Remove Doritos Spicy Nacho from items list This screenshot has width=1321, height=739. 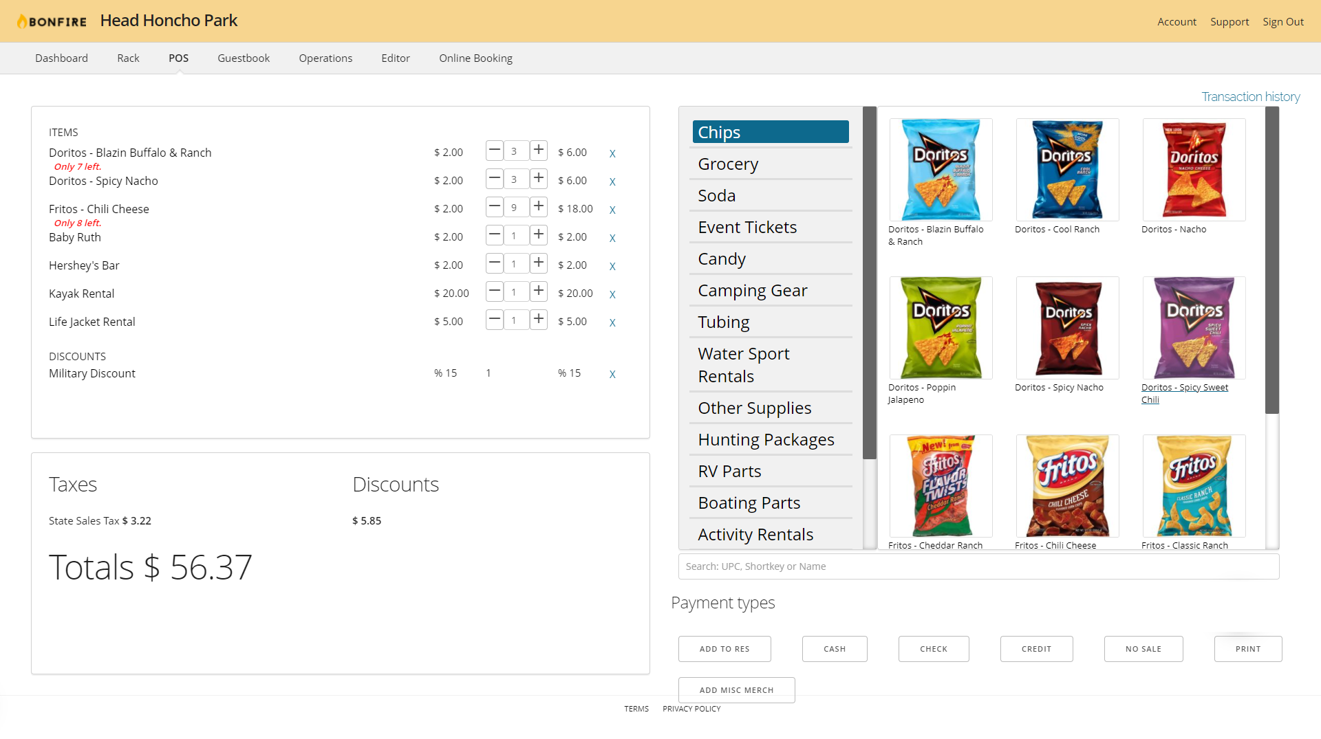(x=612, y=181)
